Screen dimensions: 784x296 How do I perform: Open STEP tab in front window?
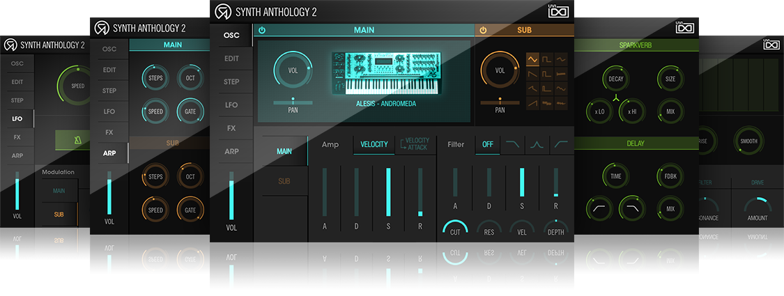231,81
